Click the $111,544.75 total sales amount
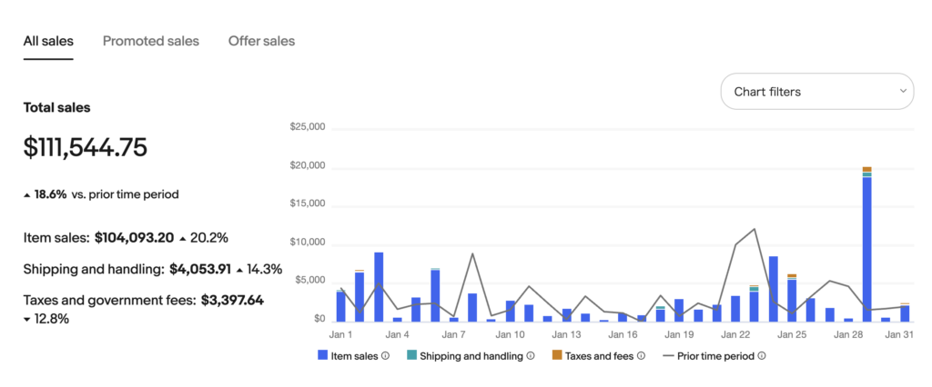Image resolution: width=932 pixels, height=387 pixels. point(86,147)
